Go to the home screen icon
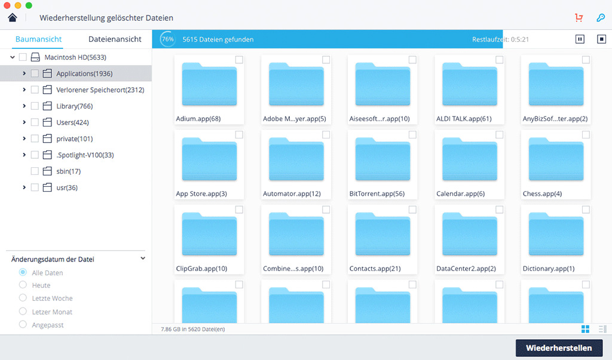This screenshot has width=612, height=360. pyautogui.click(x=13, y=17)
